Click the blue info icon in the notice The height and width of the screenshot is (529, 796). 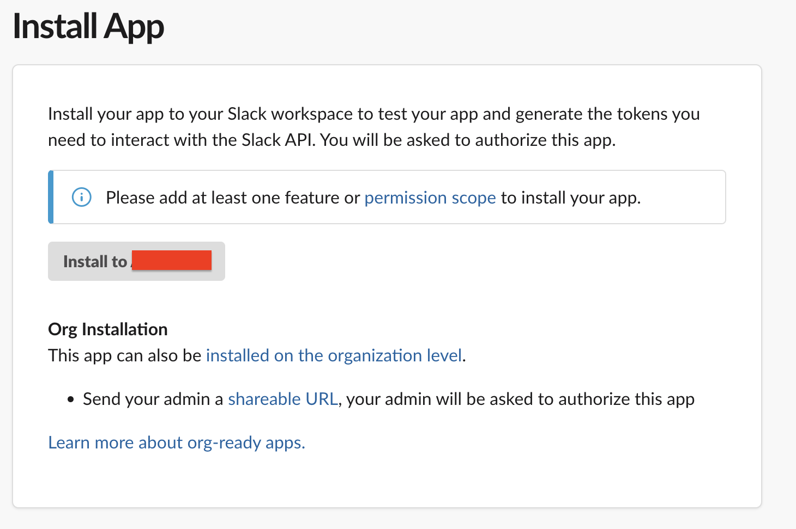tap(82, 197)
